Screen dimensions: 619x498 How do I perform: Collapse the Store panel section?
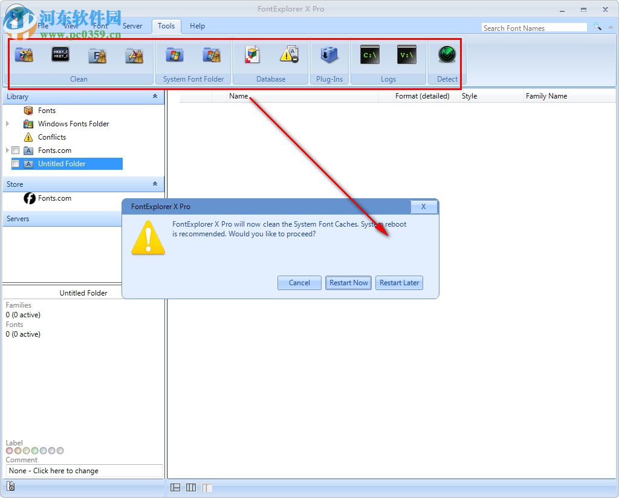coord(155,184)
